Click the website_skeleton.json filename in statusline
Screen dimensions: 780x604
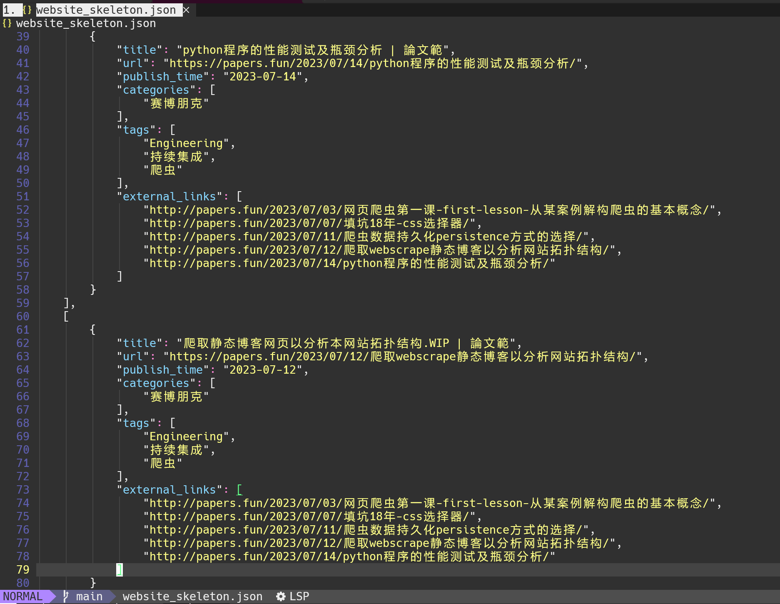[192, 597]
